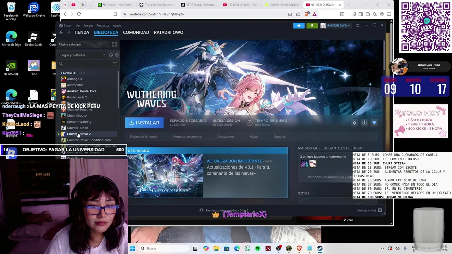Open Elementos descargados downloads bar
Viewport: 452px width, 254px height.
(224, 210)
